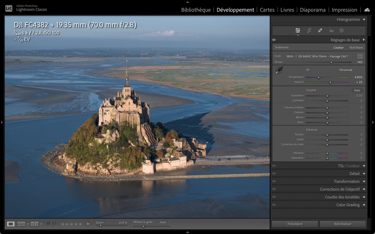Open cloud sync status icon

click(367, 10)
